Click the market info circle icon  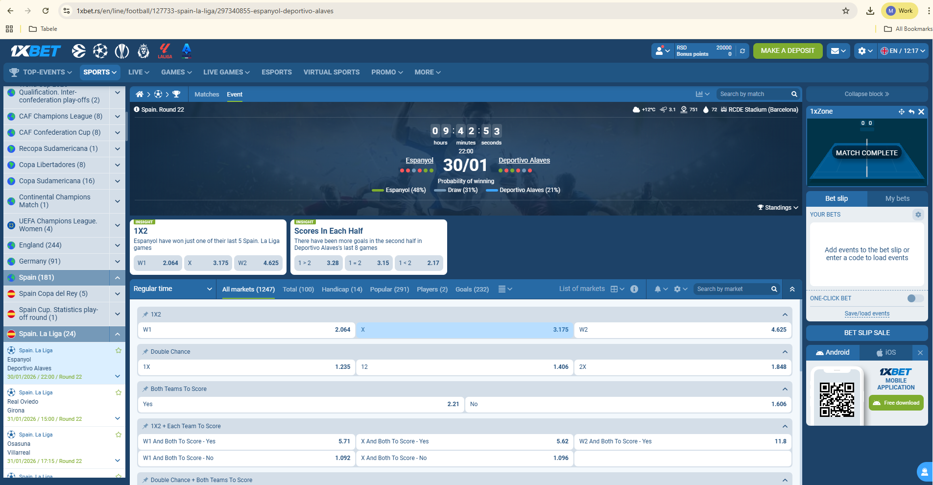(634, 289)
